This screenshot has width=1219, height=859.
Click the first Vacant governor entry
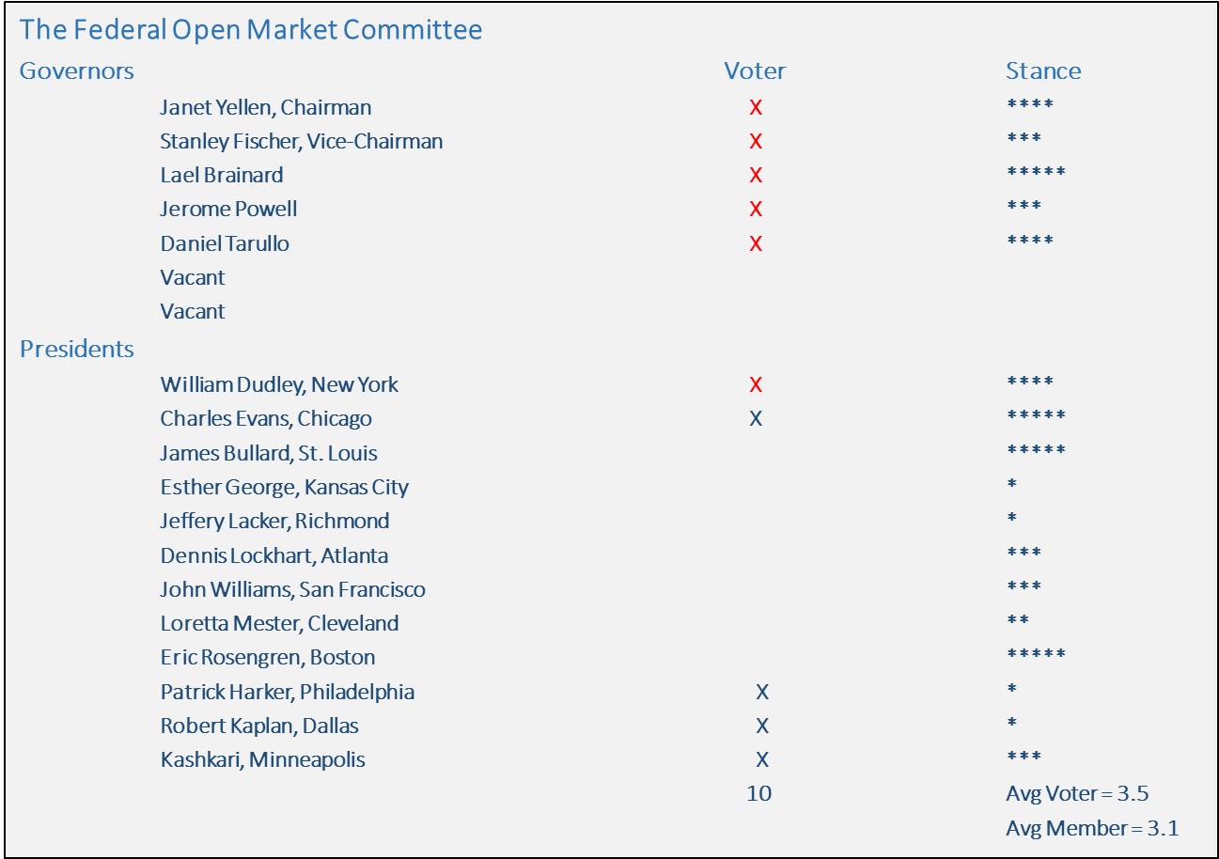[x=193, y=278]
